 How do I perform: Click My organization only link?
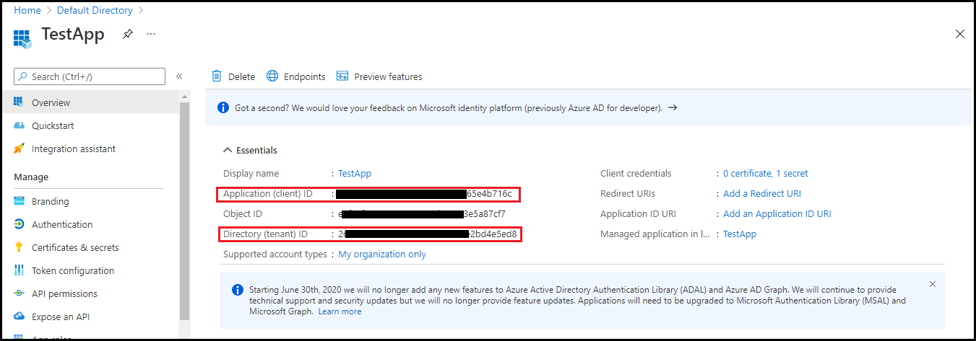(382, 254)
